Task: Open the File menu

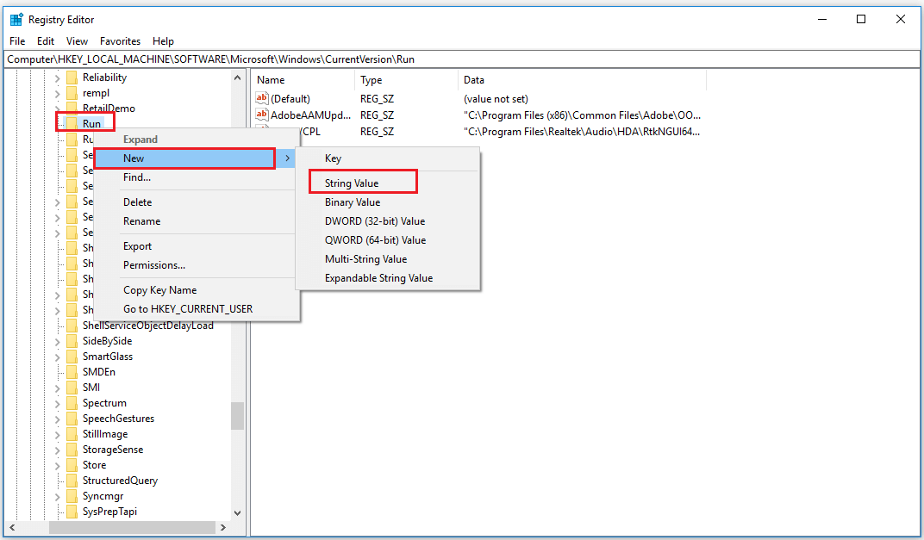Action: tap(17, 41)
